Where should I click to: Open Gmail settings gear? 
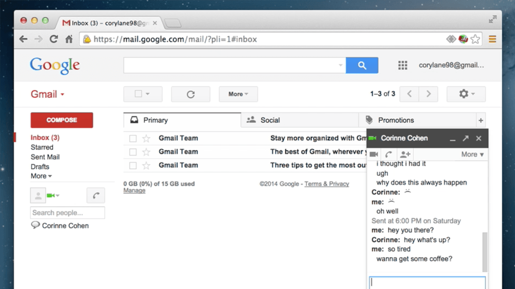click(466, 94)
